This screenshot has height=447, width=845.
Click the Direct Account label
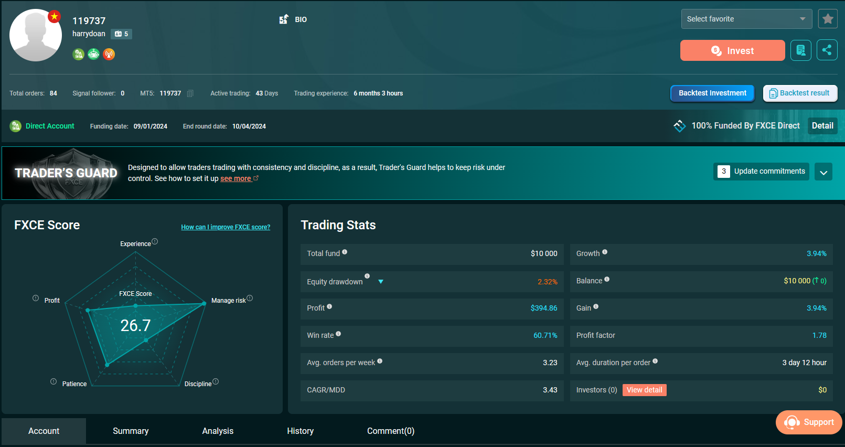tap(50, 126)
